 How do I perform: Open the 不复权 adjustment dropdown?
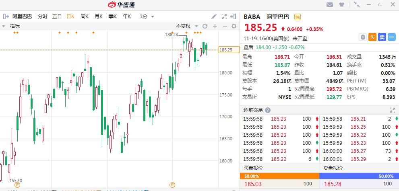pos(187,26)
